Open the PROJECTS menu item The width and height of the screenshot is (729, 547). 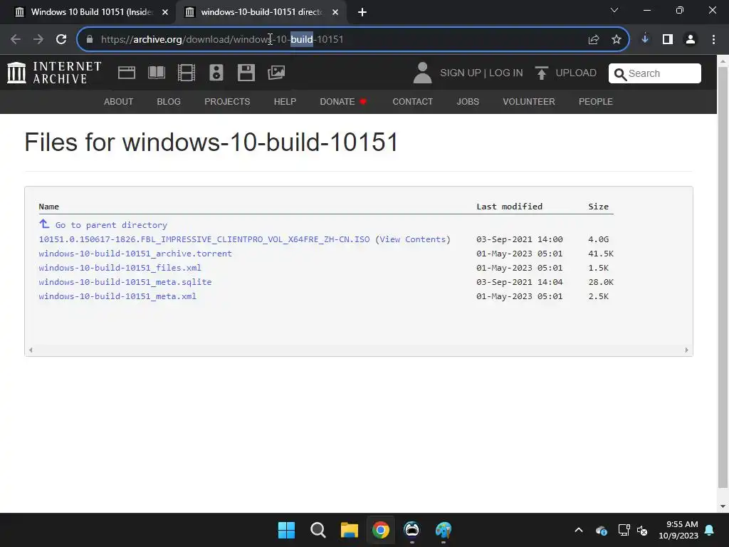[227, 101]
